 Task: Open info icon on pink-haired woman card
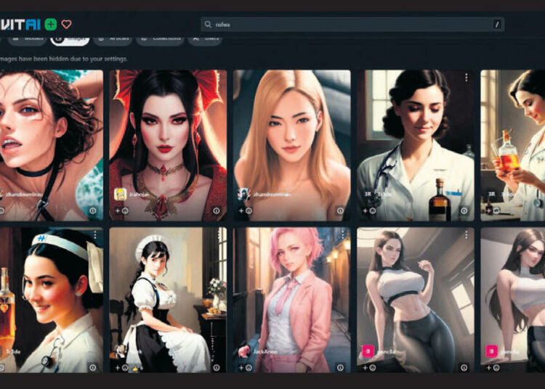coord(340,367)
